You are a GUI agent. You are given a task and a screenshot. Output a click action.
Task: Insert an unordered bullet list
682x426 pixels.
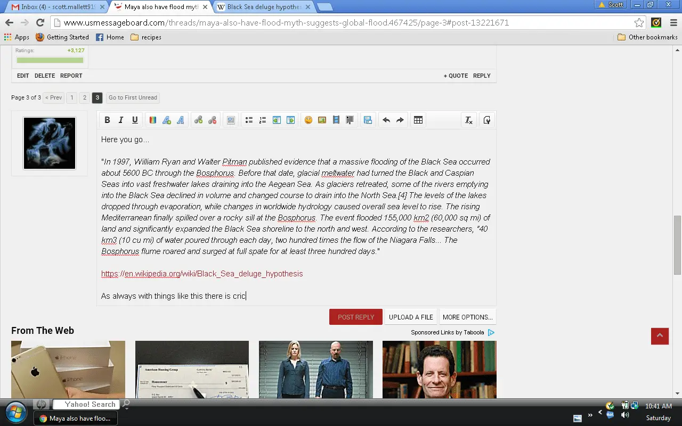(x=249, y=120)
